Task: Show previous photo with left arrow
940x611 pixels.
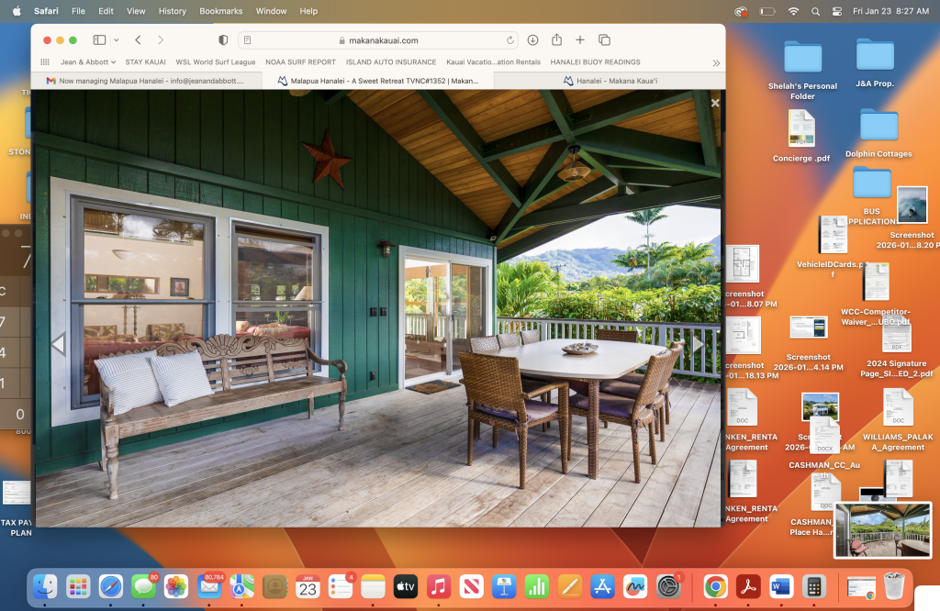Action: tap(58, 344)
